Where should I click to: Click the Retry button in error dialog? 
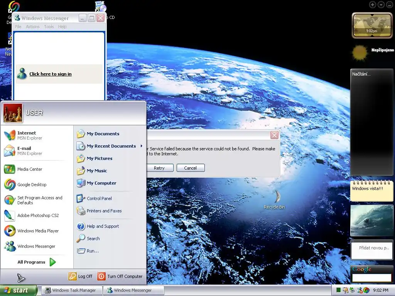(x=159, y=168)
